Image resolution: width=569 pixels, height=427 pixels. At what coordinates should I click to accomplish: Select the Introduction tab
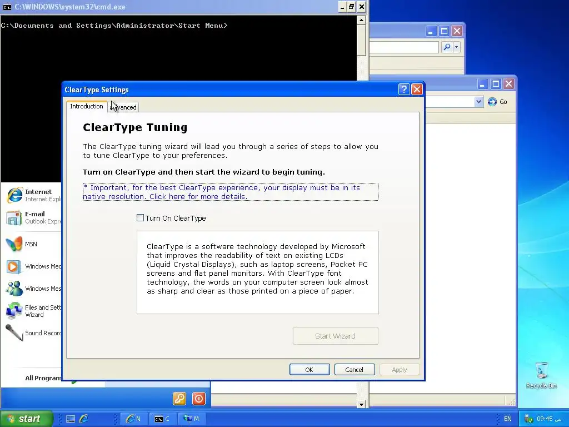coord(86,106)
